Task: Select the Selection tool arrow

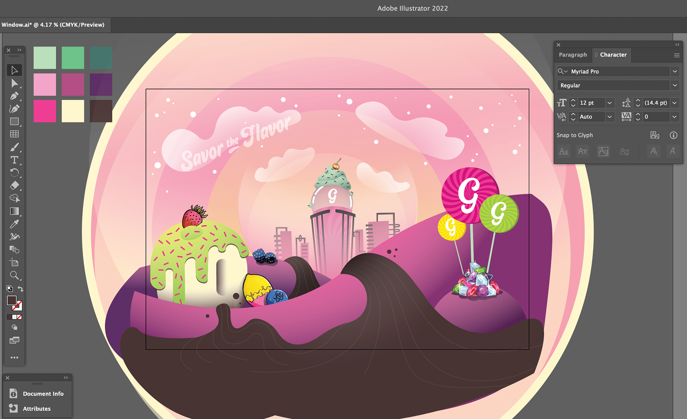Action: pyautogui.click(x=14, y=70)
